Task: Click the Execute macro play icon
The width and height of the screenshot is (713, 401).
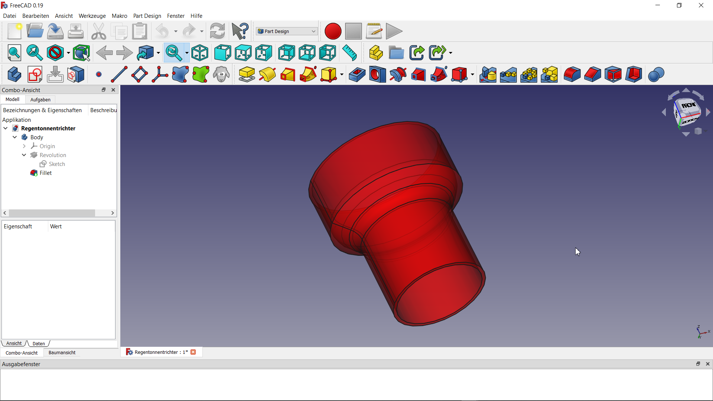Action: 394,31
